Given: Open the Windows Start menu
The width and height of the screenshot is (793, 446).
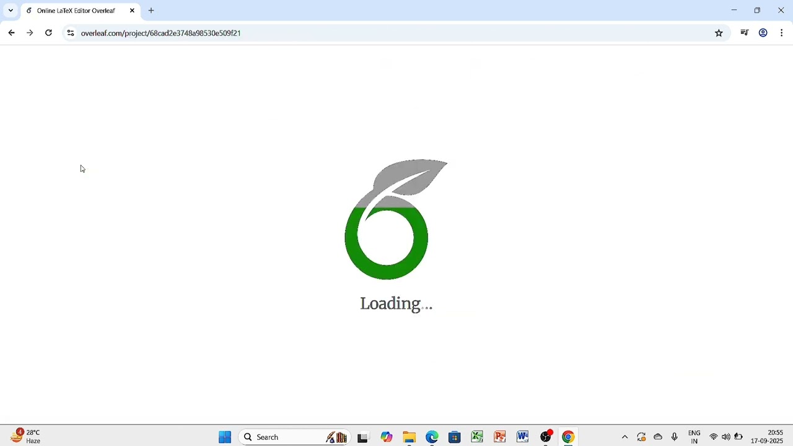Looking at the screenshot, I should click(225, 437).
